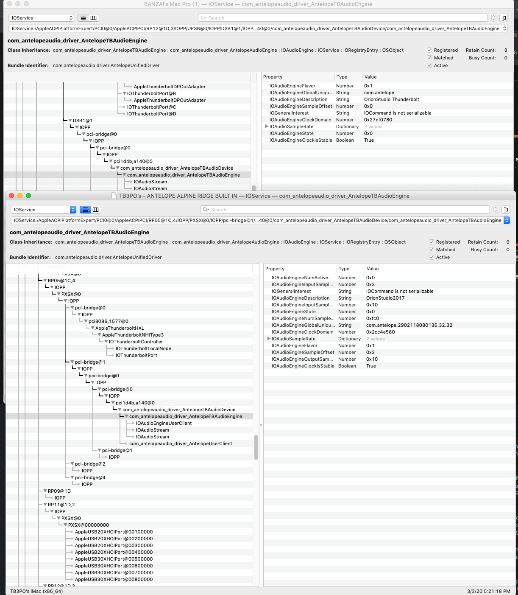The width and height of the screenshot is (518, 595).
Task: Toggle Matched checkbox in front window
Action: tap(432, 250)
